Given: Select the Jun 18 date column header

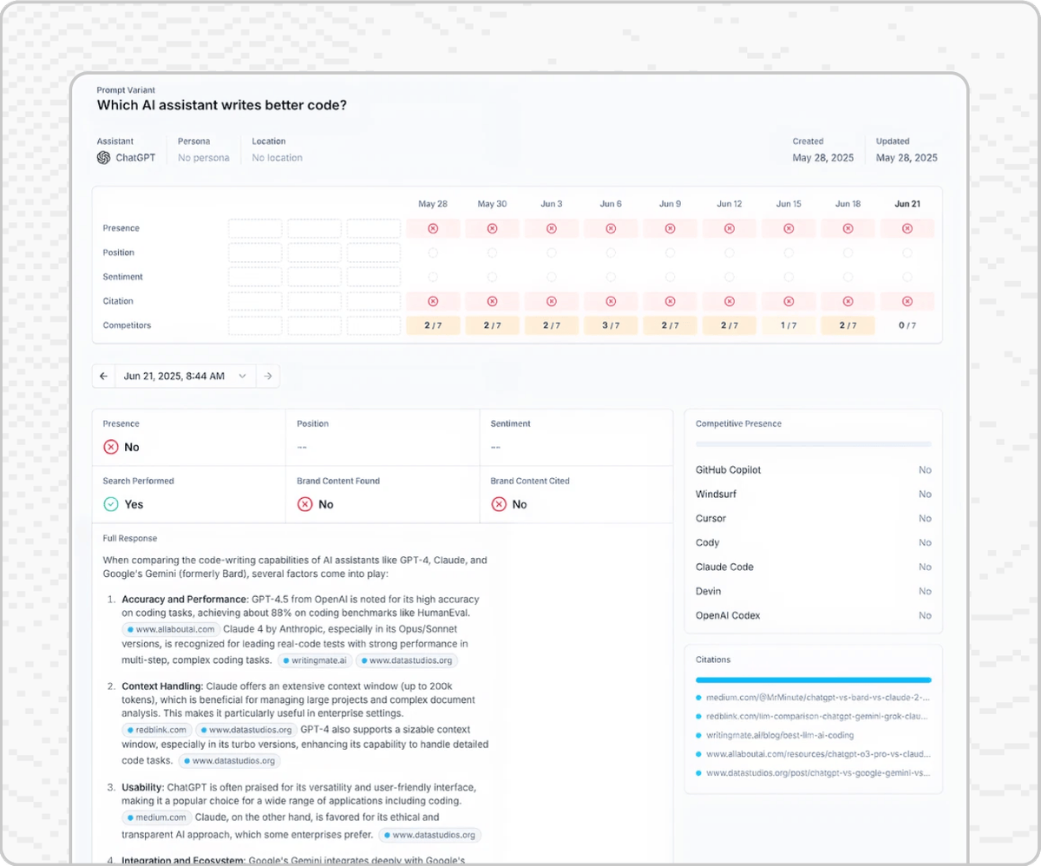Looking at the screenshot, I should [848, 204].
